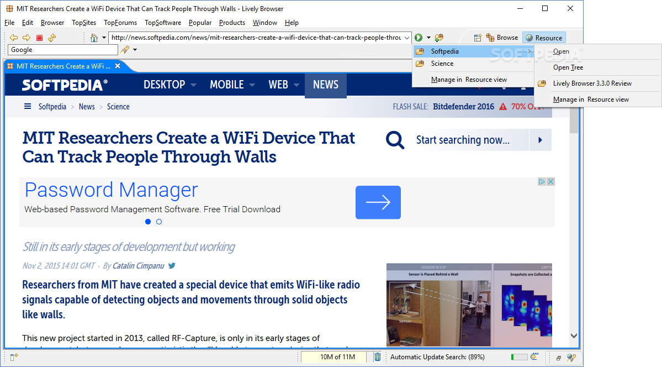Click the page vertical scrollbar down arrow
Image resolution: width=662 pixels, height=367 pixels.
[x=574, y=335]
